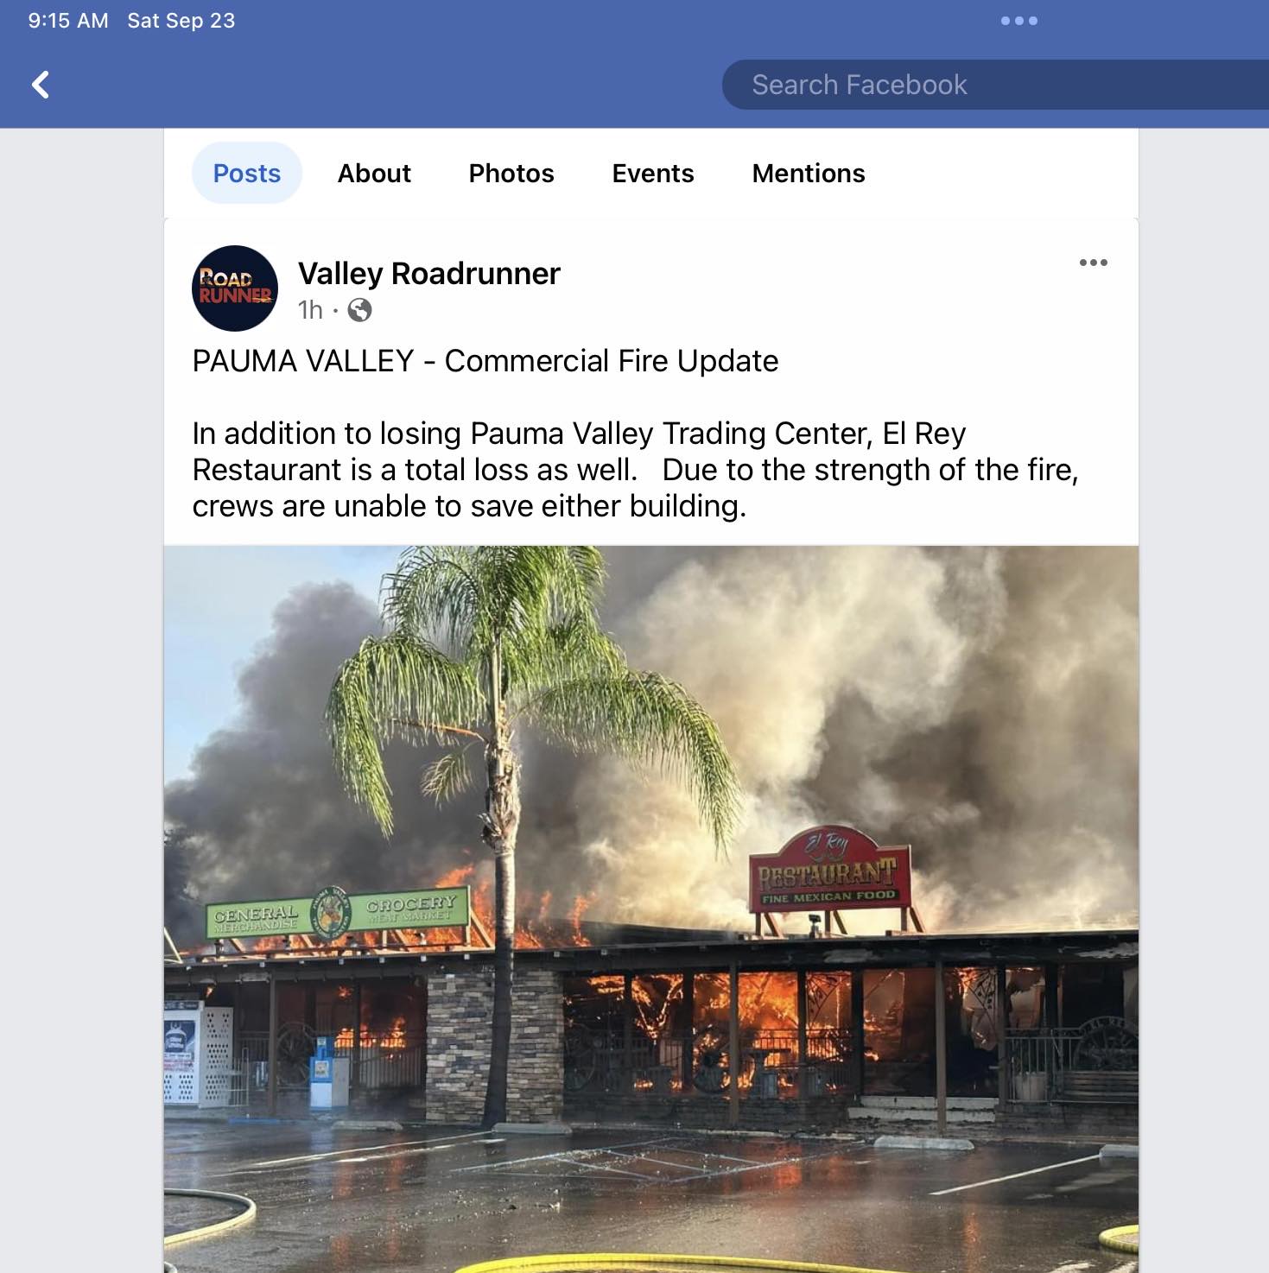Click the PAUMA VALLEY Commercial Fire Update headline
This screenshot has height=1273, width=1269.
coord(485,361)
